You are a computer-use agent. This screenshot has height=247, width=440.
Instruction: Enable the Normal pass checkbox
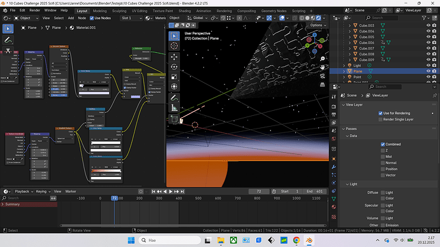coord(383,163)
